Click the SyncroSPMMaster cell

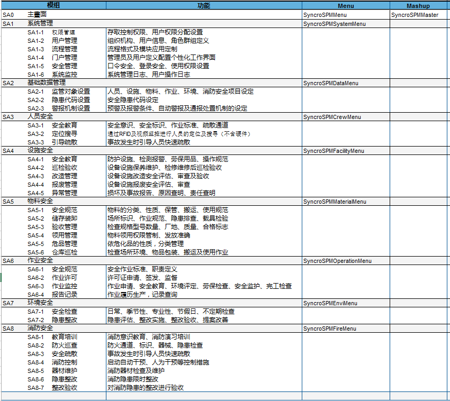point(418,15)
